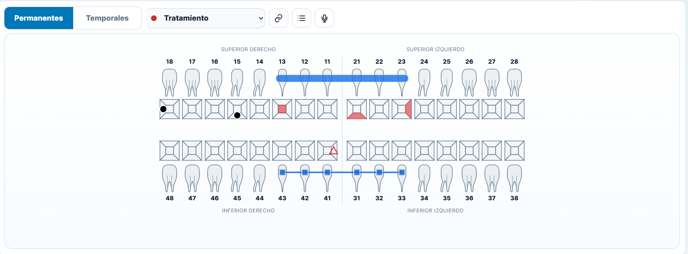Select the upper tooth 28 icon
The width and height of the screenshot is (688, 254).
point(514,82)
